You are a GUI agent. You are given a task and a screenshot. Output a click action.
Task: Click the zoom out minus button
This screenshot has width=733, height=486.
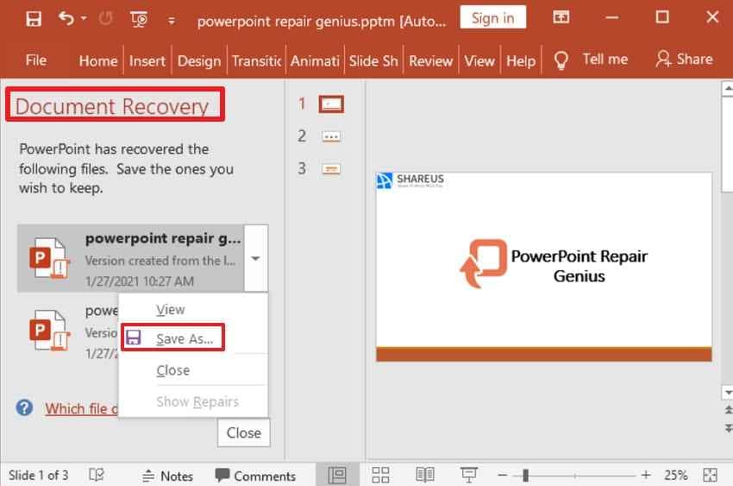coord(503,476)
